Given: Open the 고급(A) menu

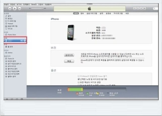Looking at the screenshot, I should click(41, 5).
